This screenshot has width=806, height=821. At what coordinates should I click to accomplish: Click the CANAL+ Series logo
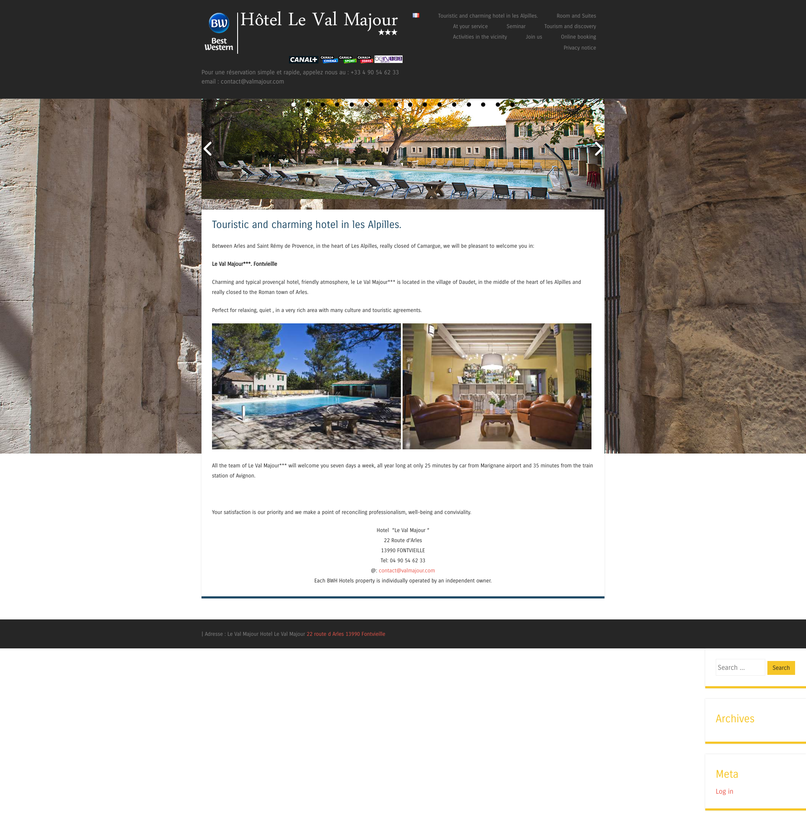365,59
